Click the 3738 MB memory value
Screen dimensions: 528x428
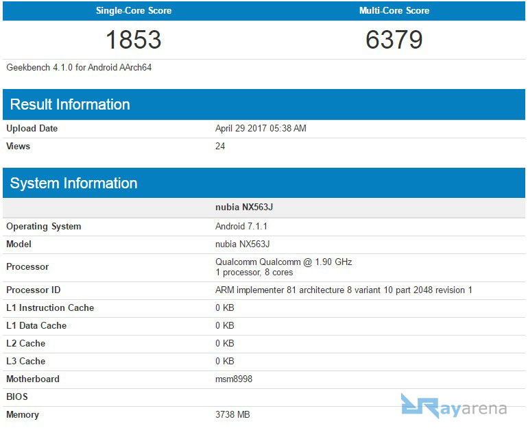(x=232, y=415)
